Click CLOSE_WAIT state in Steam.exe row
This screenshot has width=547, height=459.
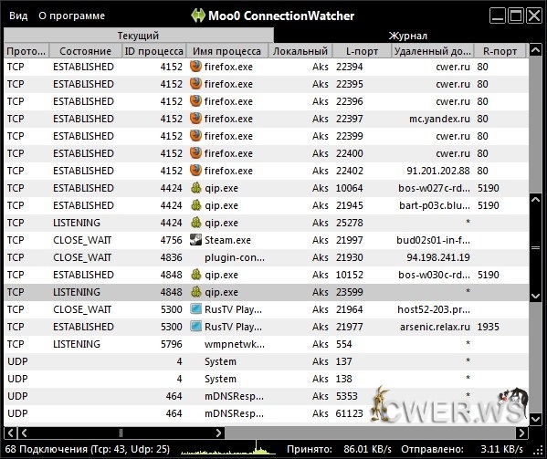(x=82, y=240)
